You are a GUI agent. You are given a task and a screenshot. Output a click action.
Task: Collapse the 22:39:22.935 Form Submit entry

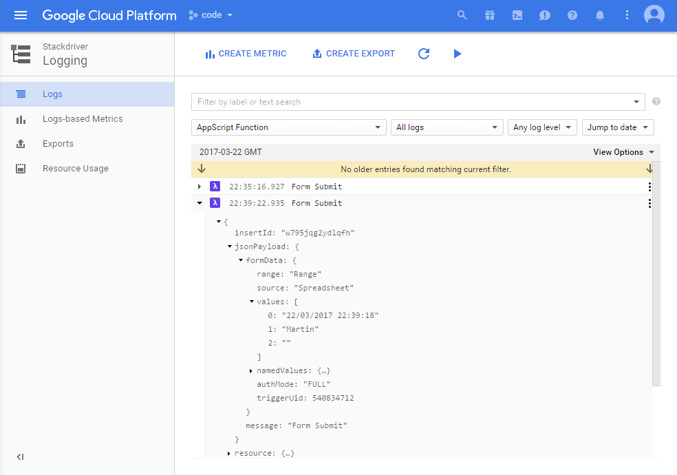[200, 203]
